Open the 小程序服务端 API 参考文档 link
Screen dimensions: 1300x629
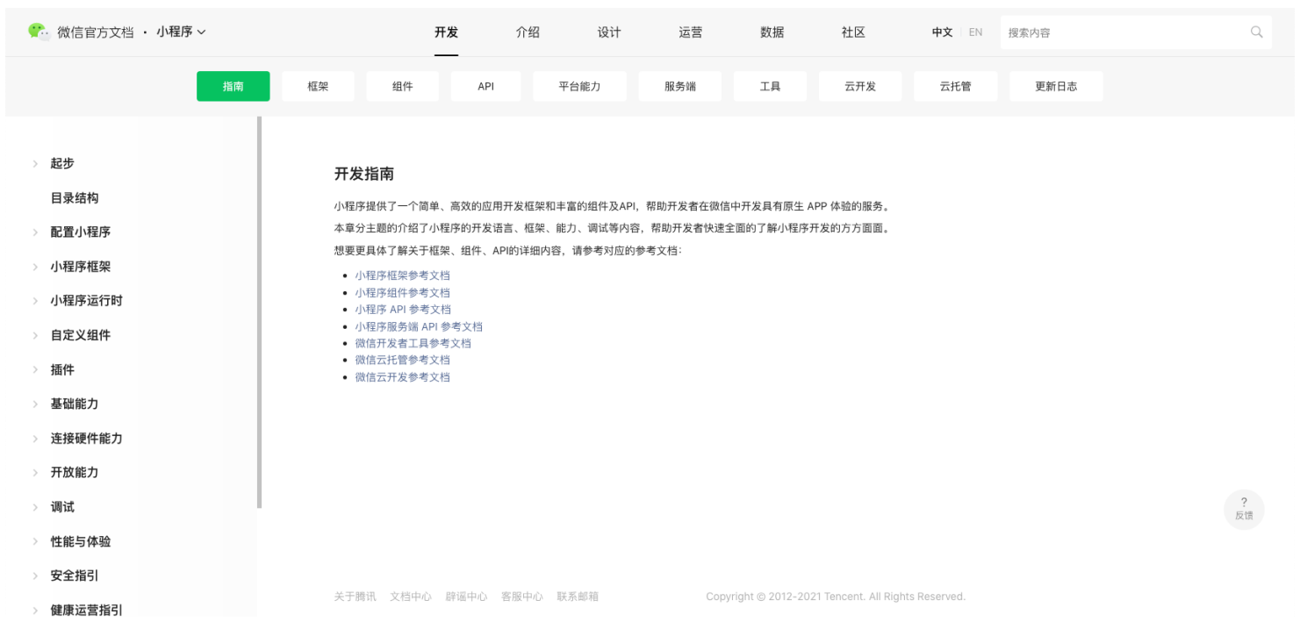(x=419, y=326)
